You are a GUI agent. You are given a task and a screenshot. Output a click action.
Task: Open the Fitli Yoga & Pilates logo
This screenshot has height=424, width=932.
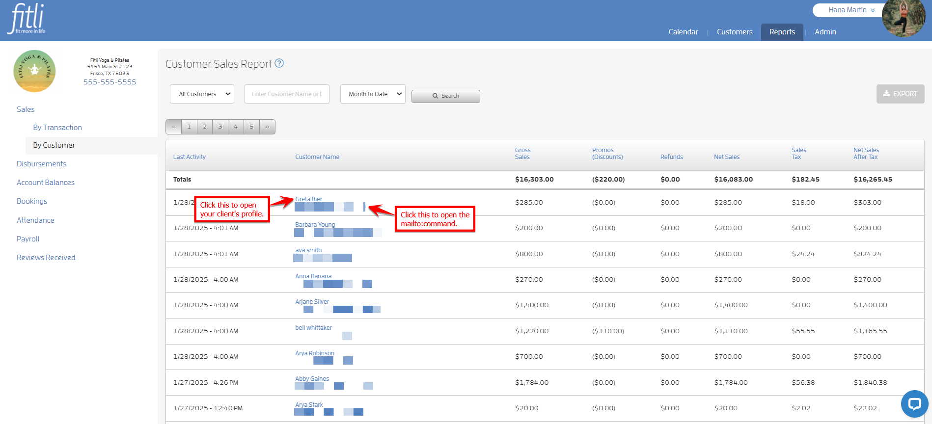[34, 71]
